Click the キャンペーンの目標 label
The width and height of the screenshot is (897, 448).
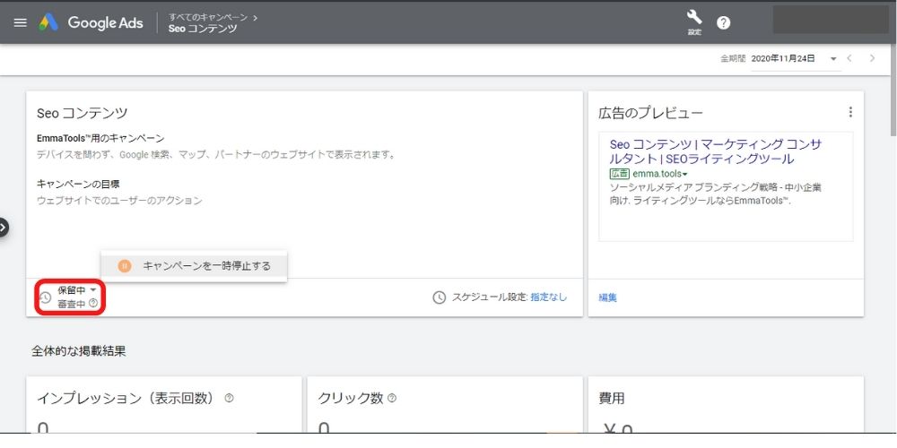tap(78, 184)
